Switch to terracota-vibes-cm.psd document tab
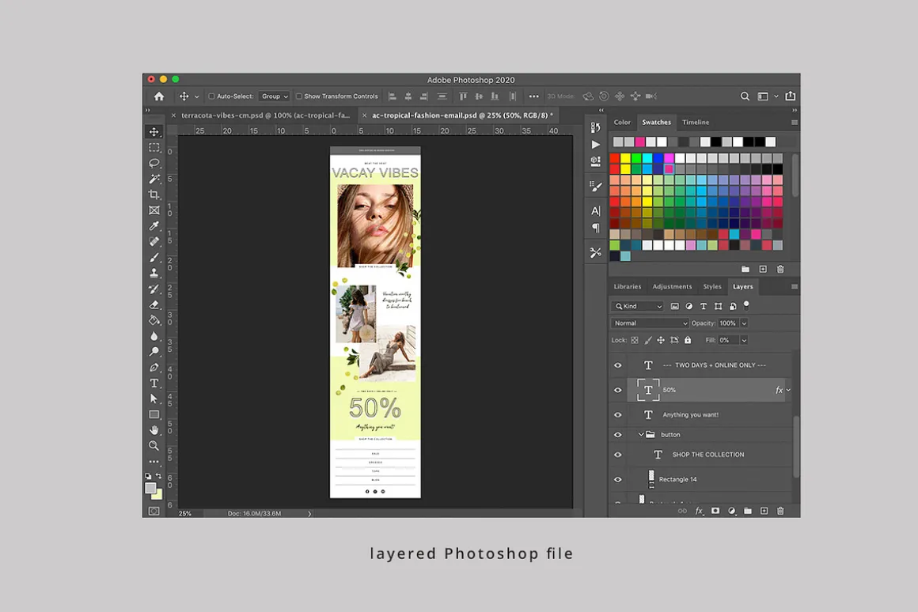Image resolution: width=918 pixels, height=612 pixels. coord(265,115)
